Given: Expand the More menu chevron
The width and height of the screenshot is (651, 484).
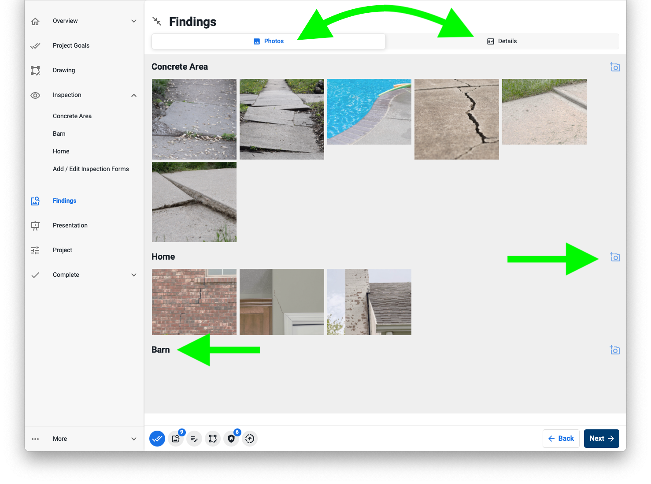Looking at the screenshot, I should (x=134, y=439).
